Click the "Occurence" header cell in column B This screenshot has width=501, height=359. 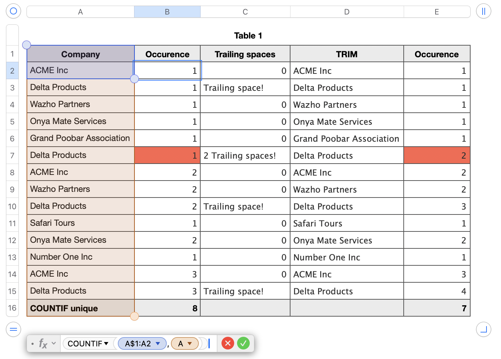point(167,54)
